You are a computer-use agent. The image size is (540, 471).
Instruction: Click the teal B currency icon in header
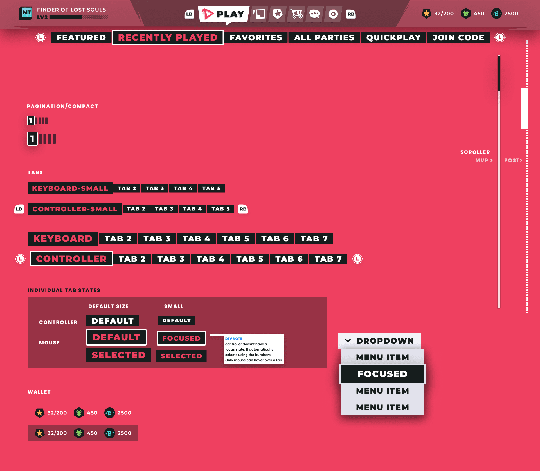496,14
